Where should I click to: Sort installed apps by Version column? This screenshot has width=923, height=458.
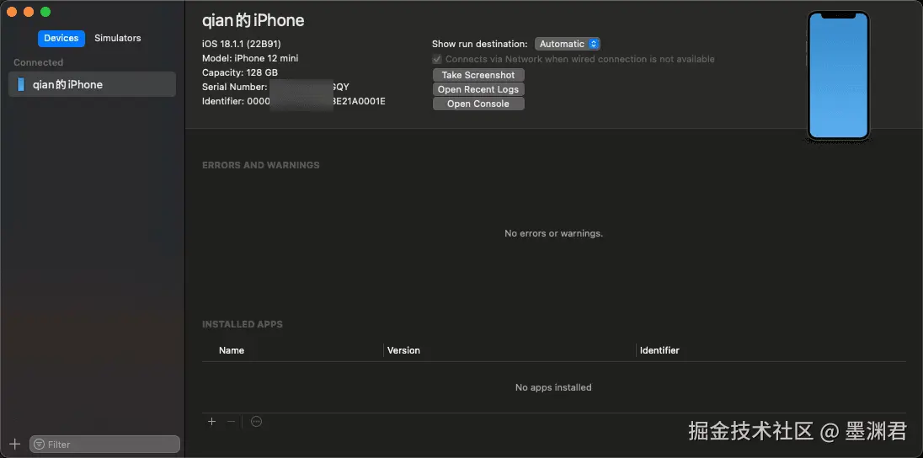coord(403,350)
